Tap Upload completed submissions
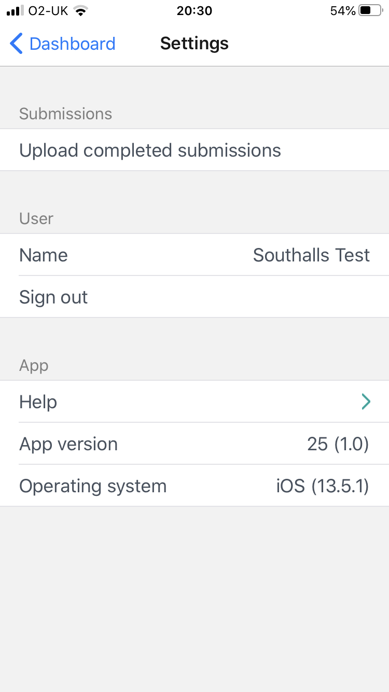389x692 pixels. coord(150,150)
